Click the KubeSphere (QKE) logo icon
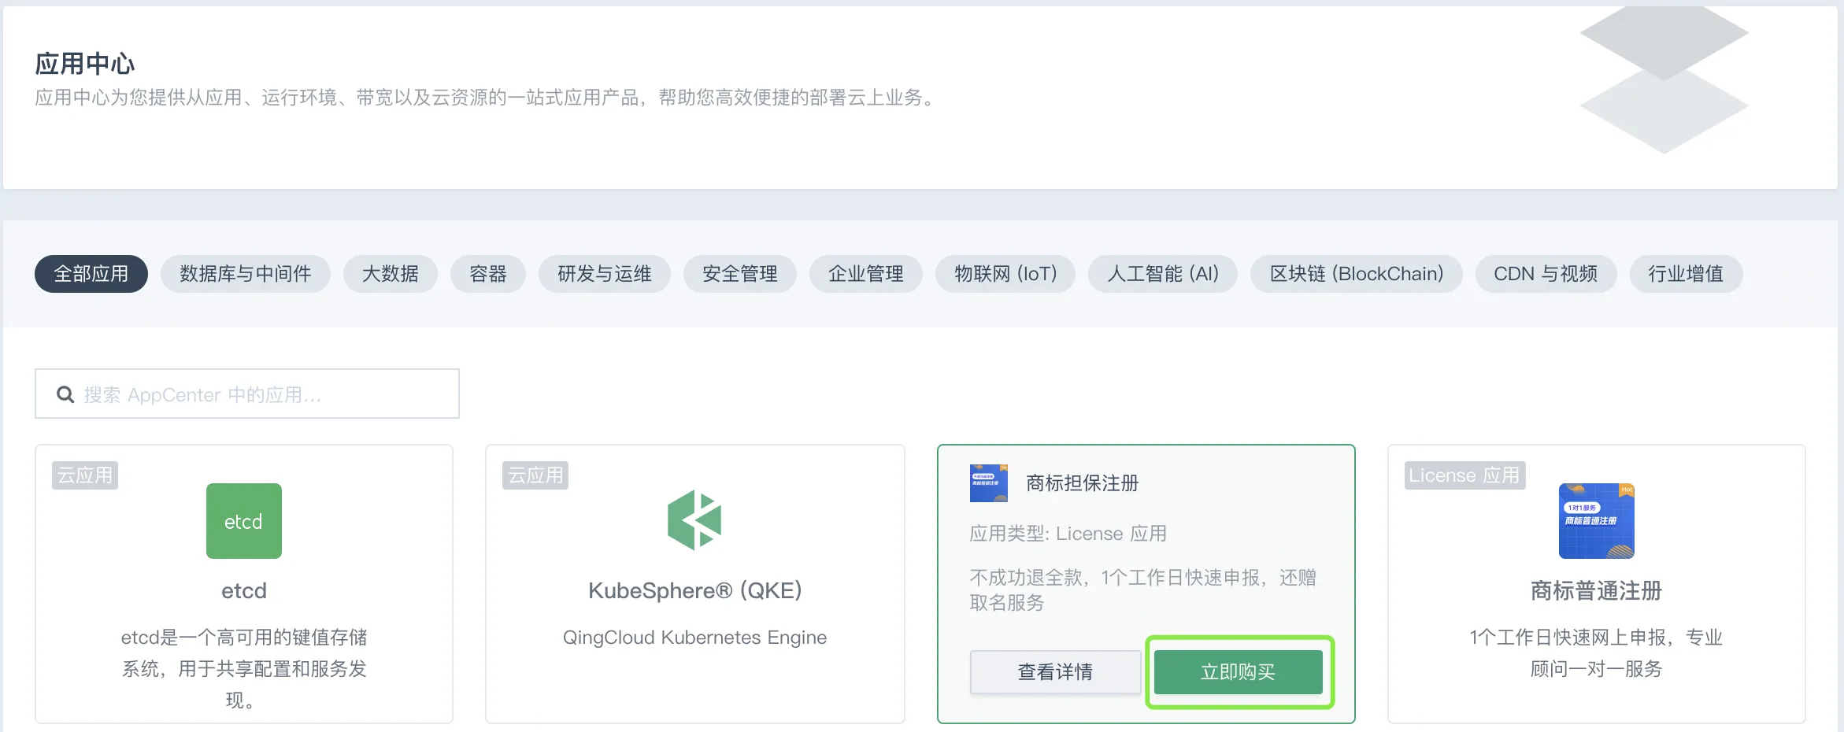This screenshot has width=1844, height=732. 694,520
